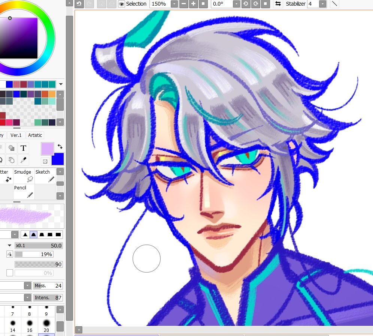
Task: Select brush size preset 16
Action: coord(30,325)
